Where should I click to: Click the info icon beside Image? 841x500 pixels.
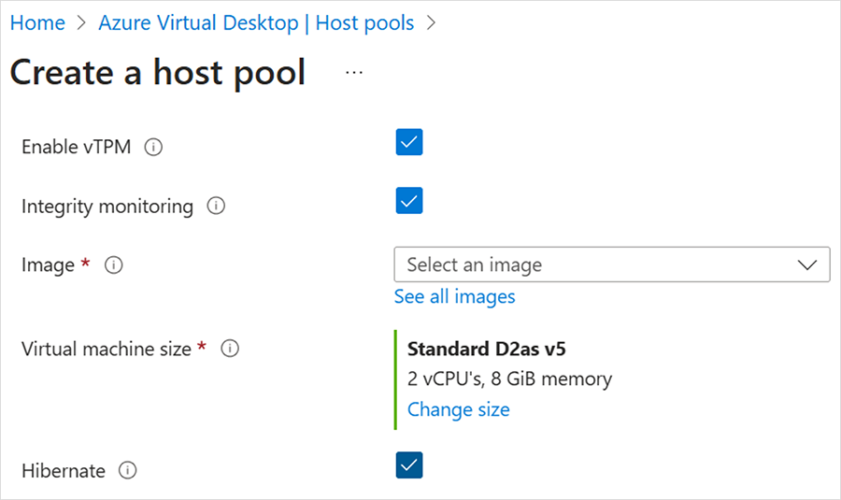tap(114, 265)
